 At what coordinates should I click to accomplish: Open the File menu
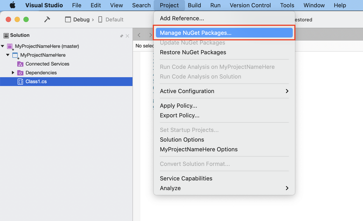77,5
